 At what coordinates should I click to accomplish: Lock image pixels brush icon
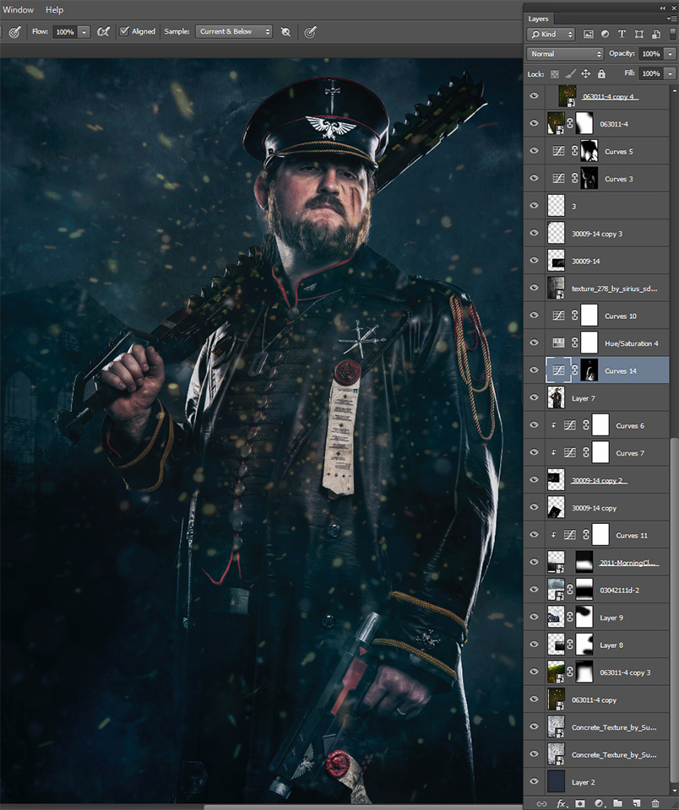pos(570,74)
